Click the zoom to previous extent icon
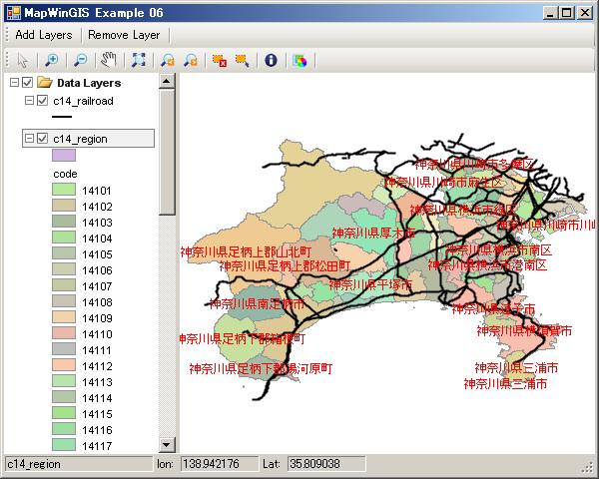Image resolution: width=599 pixels, height=479 pixels. pyautogui.click(x=167, y=60)
